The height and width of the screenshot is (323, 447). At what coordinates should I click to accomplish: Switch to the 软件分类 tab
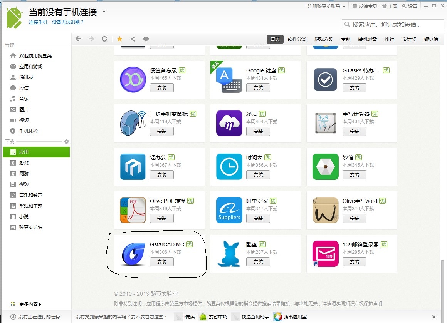tap(297, 39)
